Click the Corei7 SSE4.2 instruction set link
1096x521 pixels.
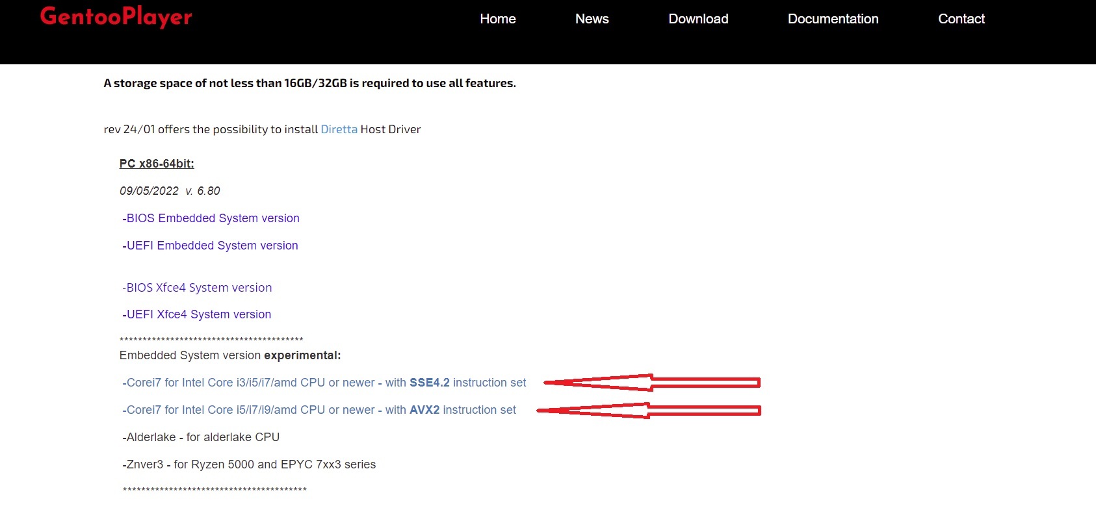(324, 383)
